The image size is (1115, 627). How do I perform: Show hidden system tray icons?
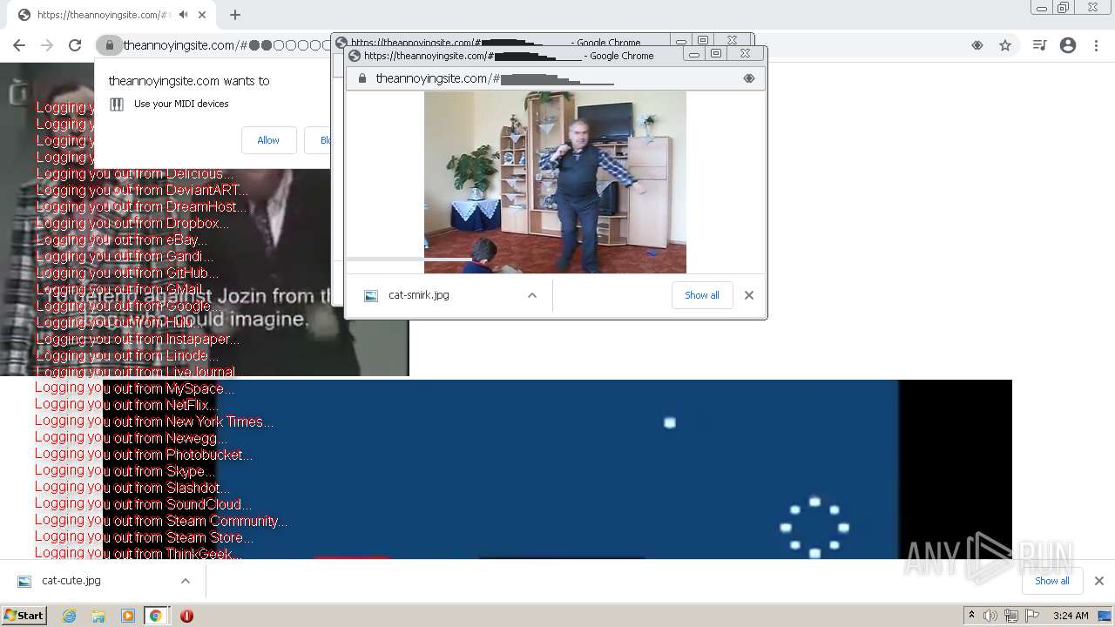pos(971,616)
